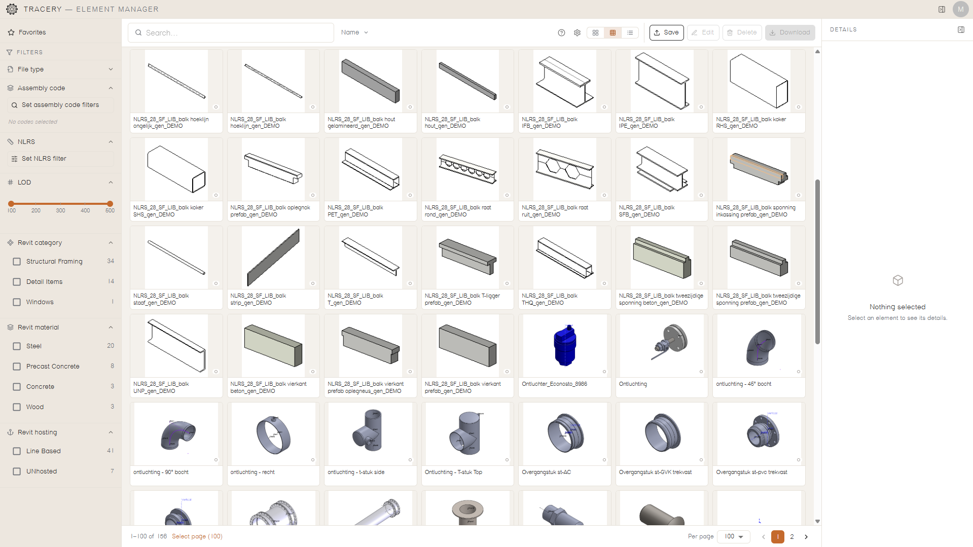973x547 pixels.
Task: Collapse the Revit hosting section
Action: click(111, 432)
